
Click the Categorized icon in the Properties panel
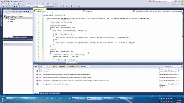(x=5, y=44)
